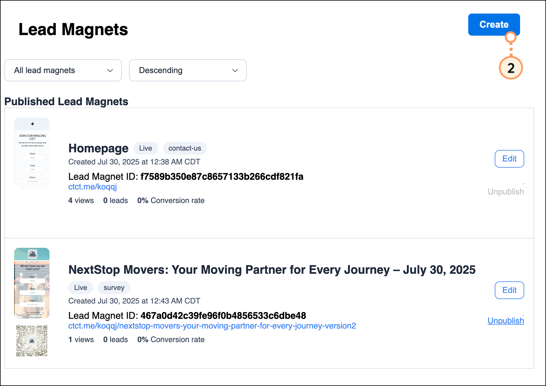The width and height of the screenshot is (546, 386).
Task: Click the Live badge beside the survey tag
Action: [81, 288]
